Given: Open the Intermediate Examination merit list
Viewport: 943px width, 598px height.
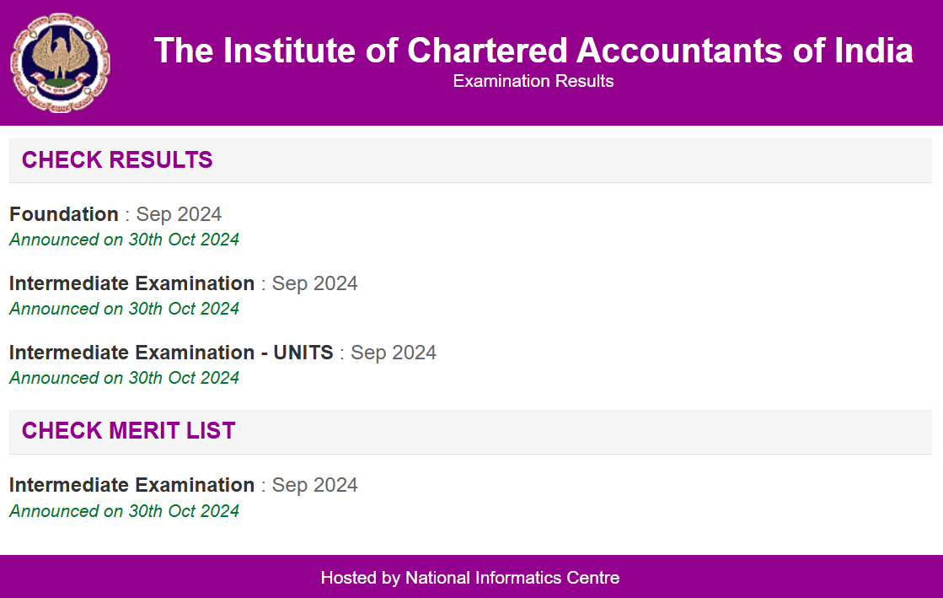Looking at the screenshot, I should [x=131, y=485].
